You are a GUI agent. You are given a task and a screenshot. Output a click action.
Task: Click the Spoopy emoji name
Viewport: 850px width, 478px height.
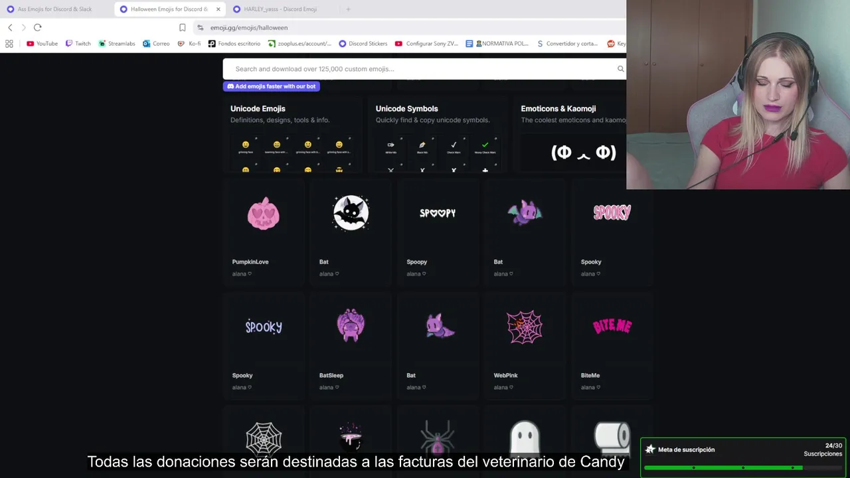pos(417,262)
